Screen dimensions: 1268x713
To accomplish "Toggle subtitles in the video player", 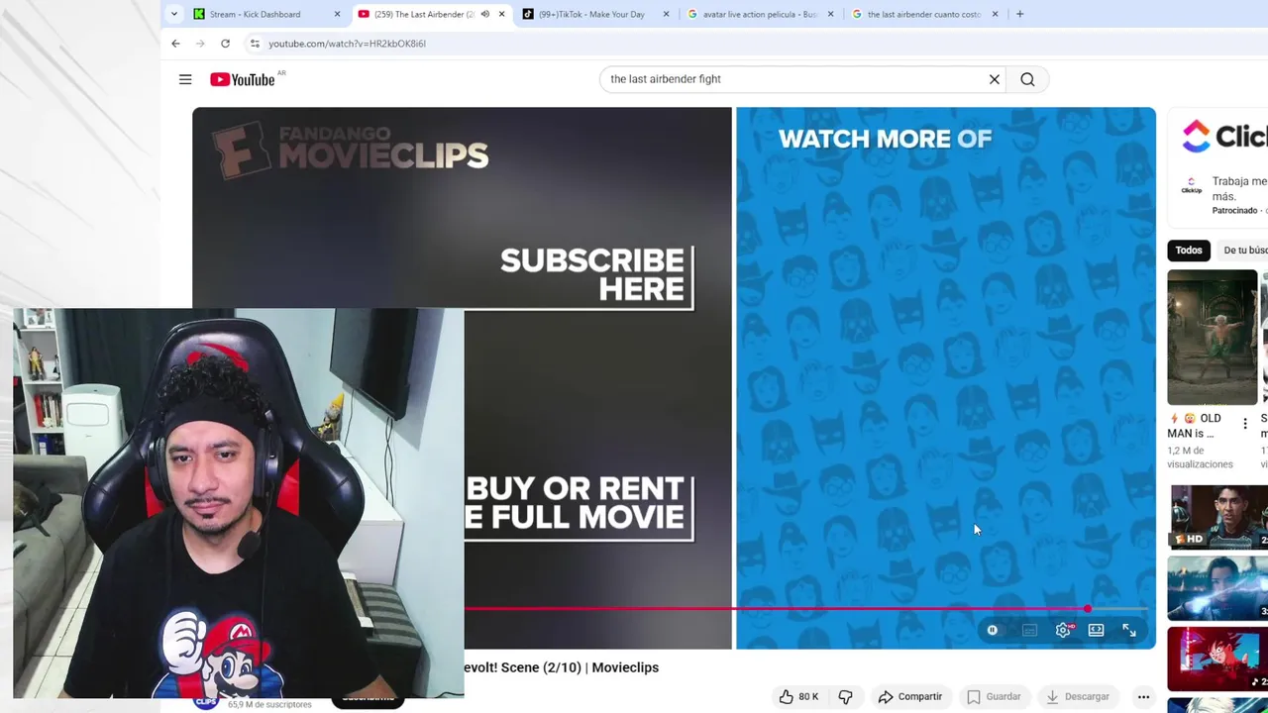I will 1029,630.
